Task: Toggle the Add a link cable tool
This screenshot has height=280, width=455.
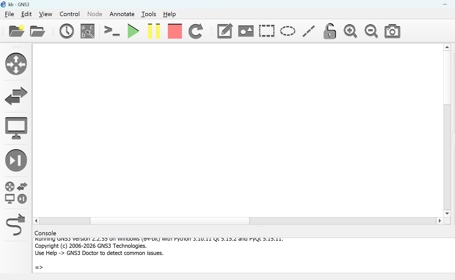Action: 16,225
